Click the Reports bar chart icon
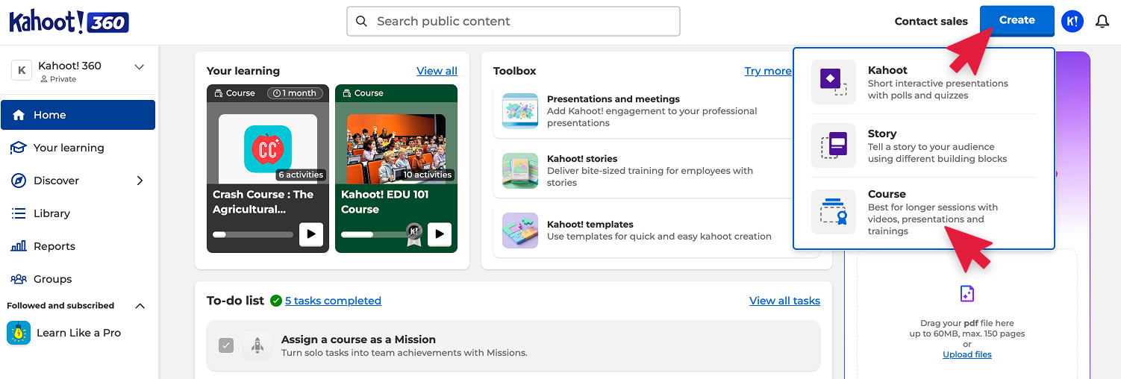Image resolution: width=1121 pixels, height=379 pixels. tap(19, 246)
